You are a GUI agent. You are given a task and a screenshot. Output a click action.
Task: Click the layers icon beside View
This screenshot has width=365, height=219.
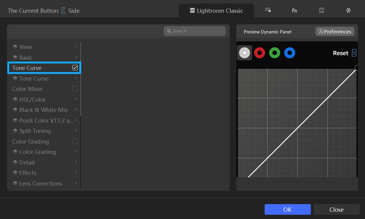[x=15, y=47]
